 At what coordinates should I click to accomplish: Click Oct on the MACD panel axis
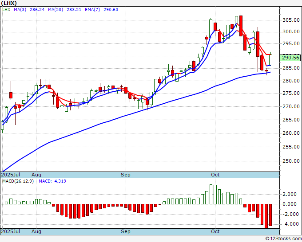click(215, 231)
